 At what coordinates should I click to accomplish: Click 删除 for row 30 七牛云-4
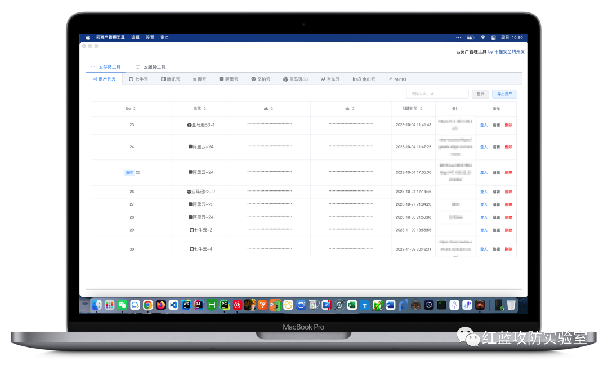pos(509,250)
